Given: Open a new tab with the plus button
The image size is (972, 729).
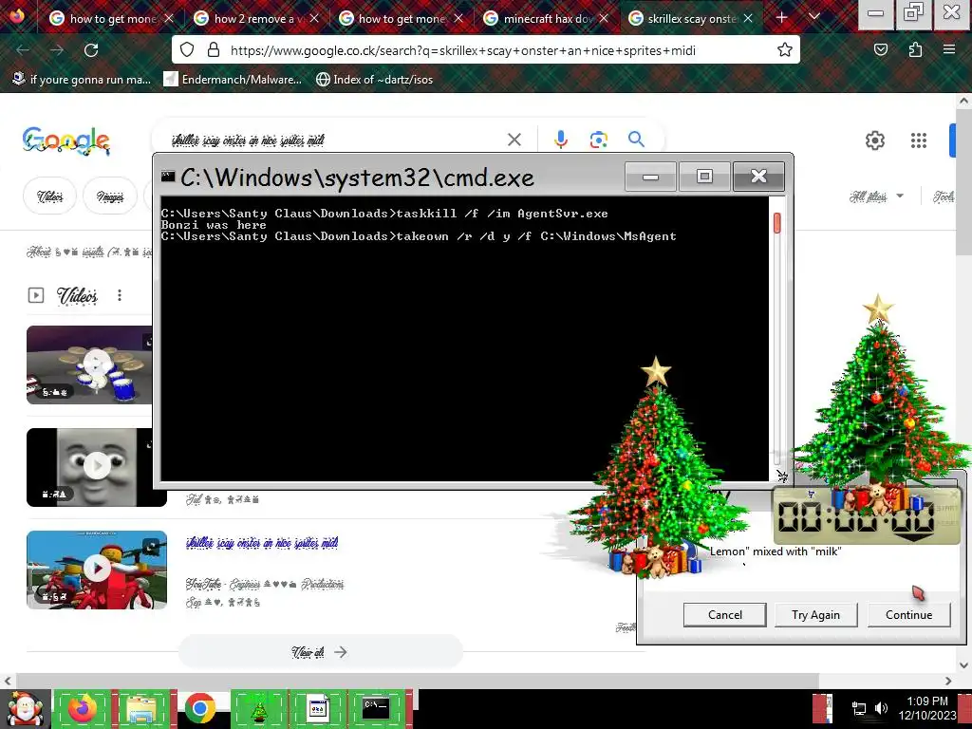Looking at the screenshot, I should (782, 18).
